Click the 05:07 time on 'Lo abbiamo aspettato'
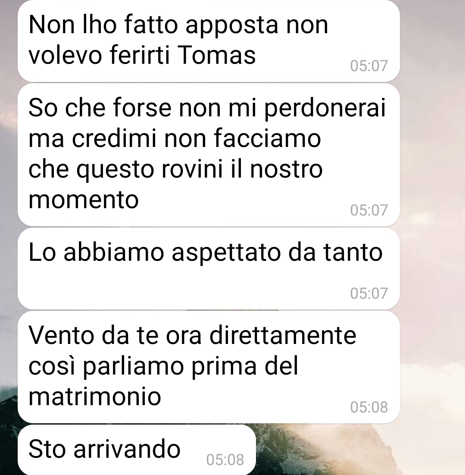465x475 pixels. [368, 293]
